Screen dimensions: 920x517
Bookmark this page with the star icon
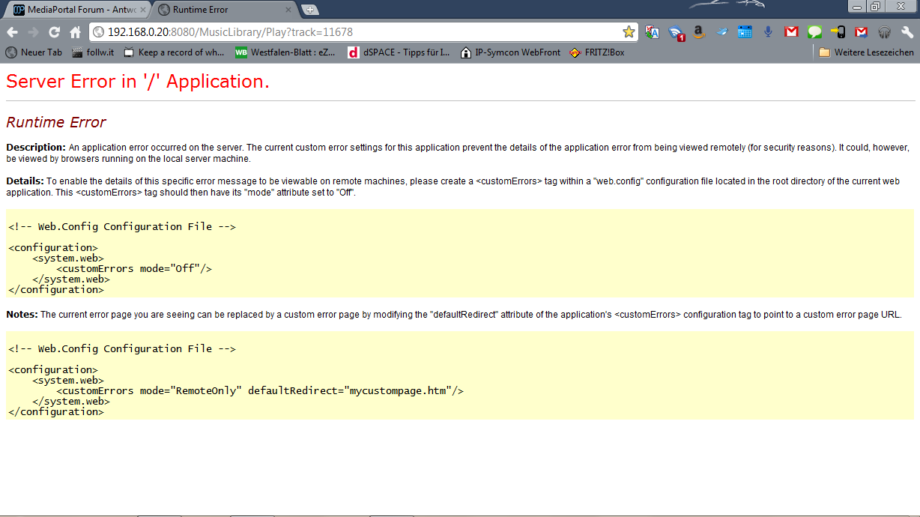click(x=629, y=32)
